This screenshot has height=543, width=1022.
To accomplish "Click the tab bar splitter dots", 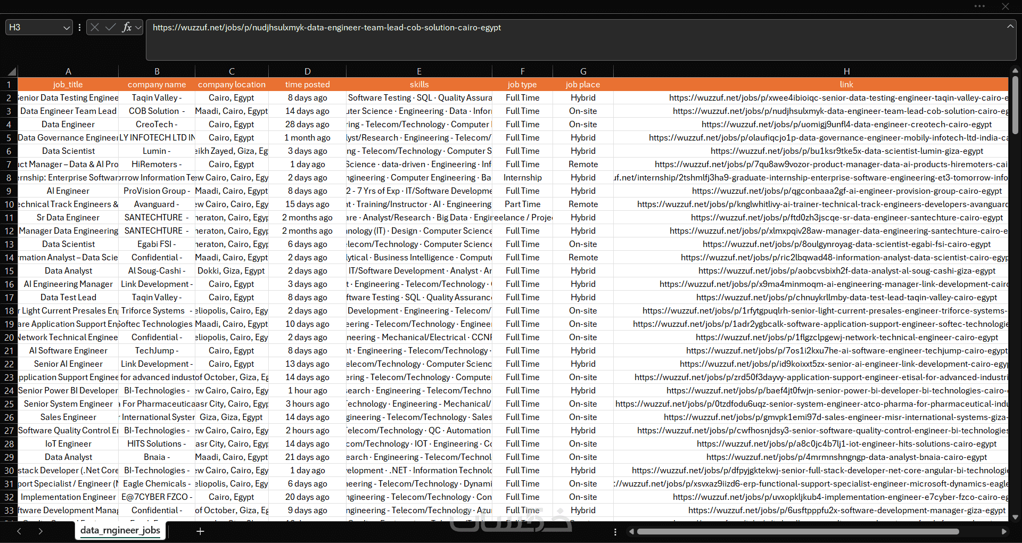I will pyautogui.click(x=615, y=532).
